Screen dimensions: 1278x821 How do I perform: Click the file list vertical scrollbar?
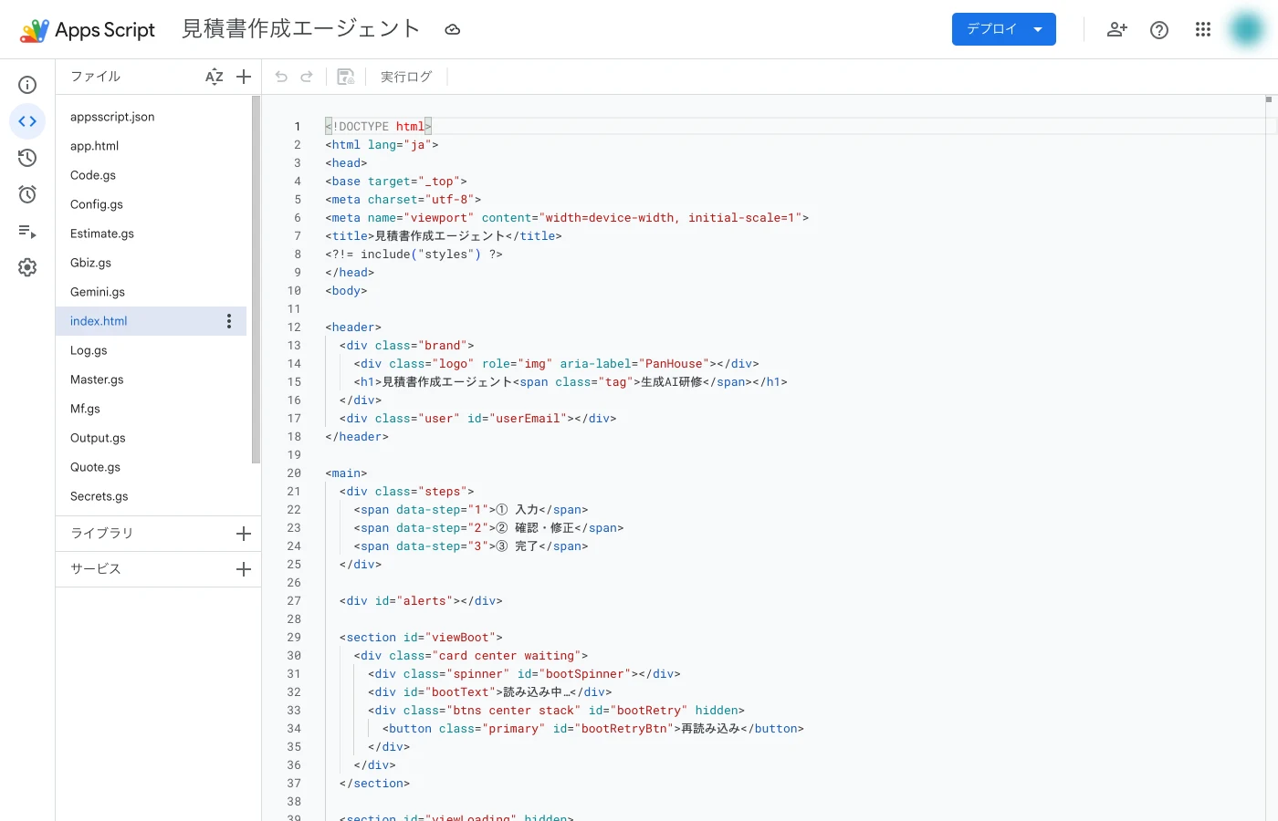coord(257,279)
